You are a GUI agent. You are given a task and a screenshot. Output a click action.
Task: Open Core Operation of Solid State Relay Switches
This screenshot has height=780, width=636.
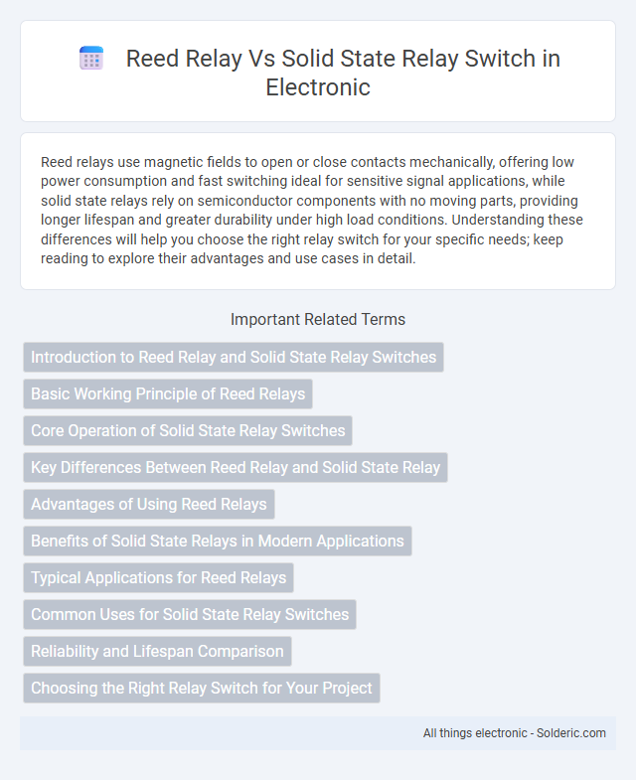188,431
